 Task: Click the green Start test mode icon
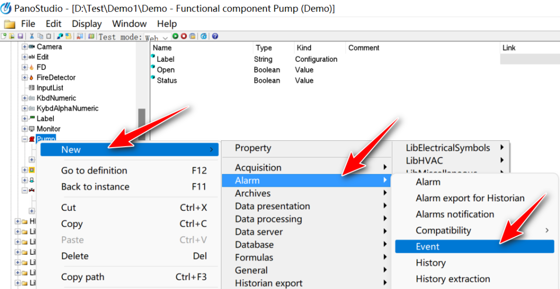pyautogui.click(x=176, y=36)
